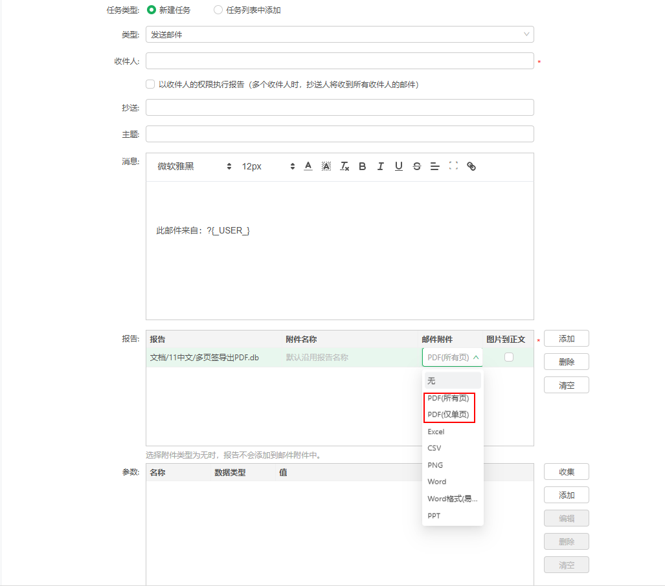Click inside the message body text area
The height and width of the screenshot is (586, 665).
coord(340,250)
